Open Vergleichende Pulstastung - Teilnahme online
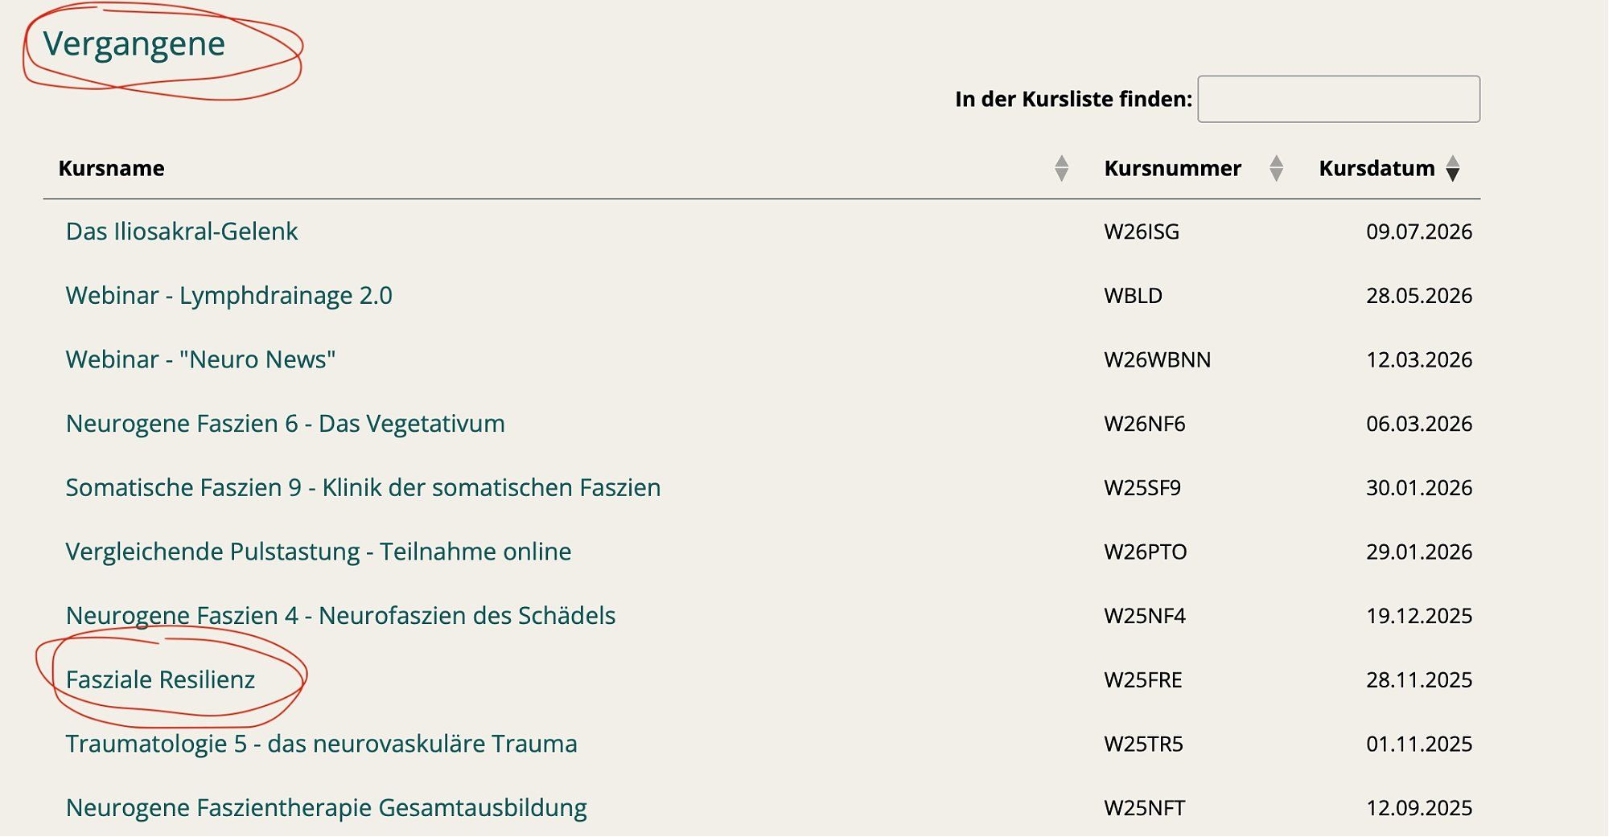1609x837 pixels. pos(319,552)
